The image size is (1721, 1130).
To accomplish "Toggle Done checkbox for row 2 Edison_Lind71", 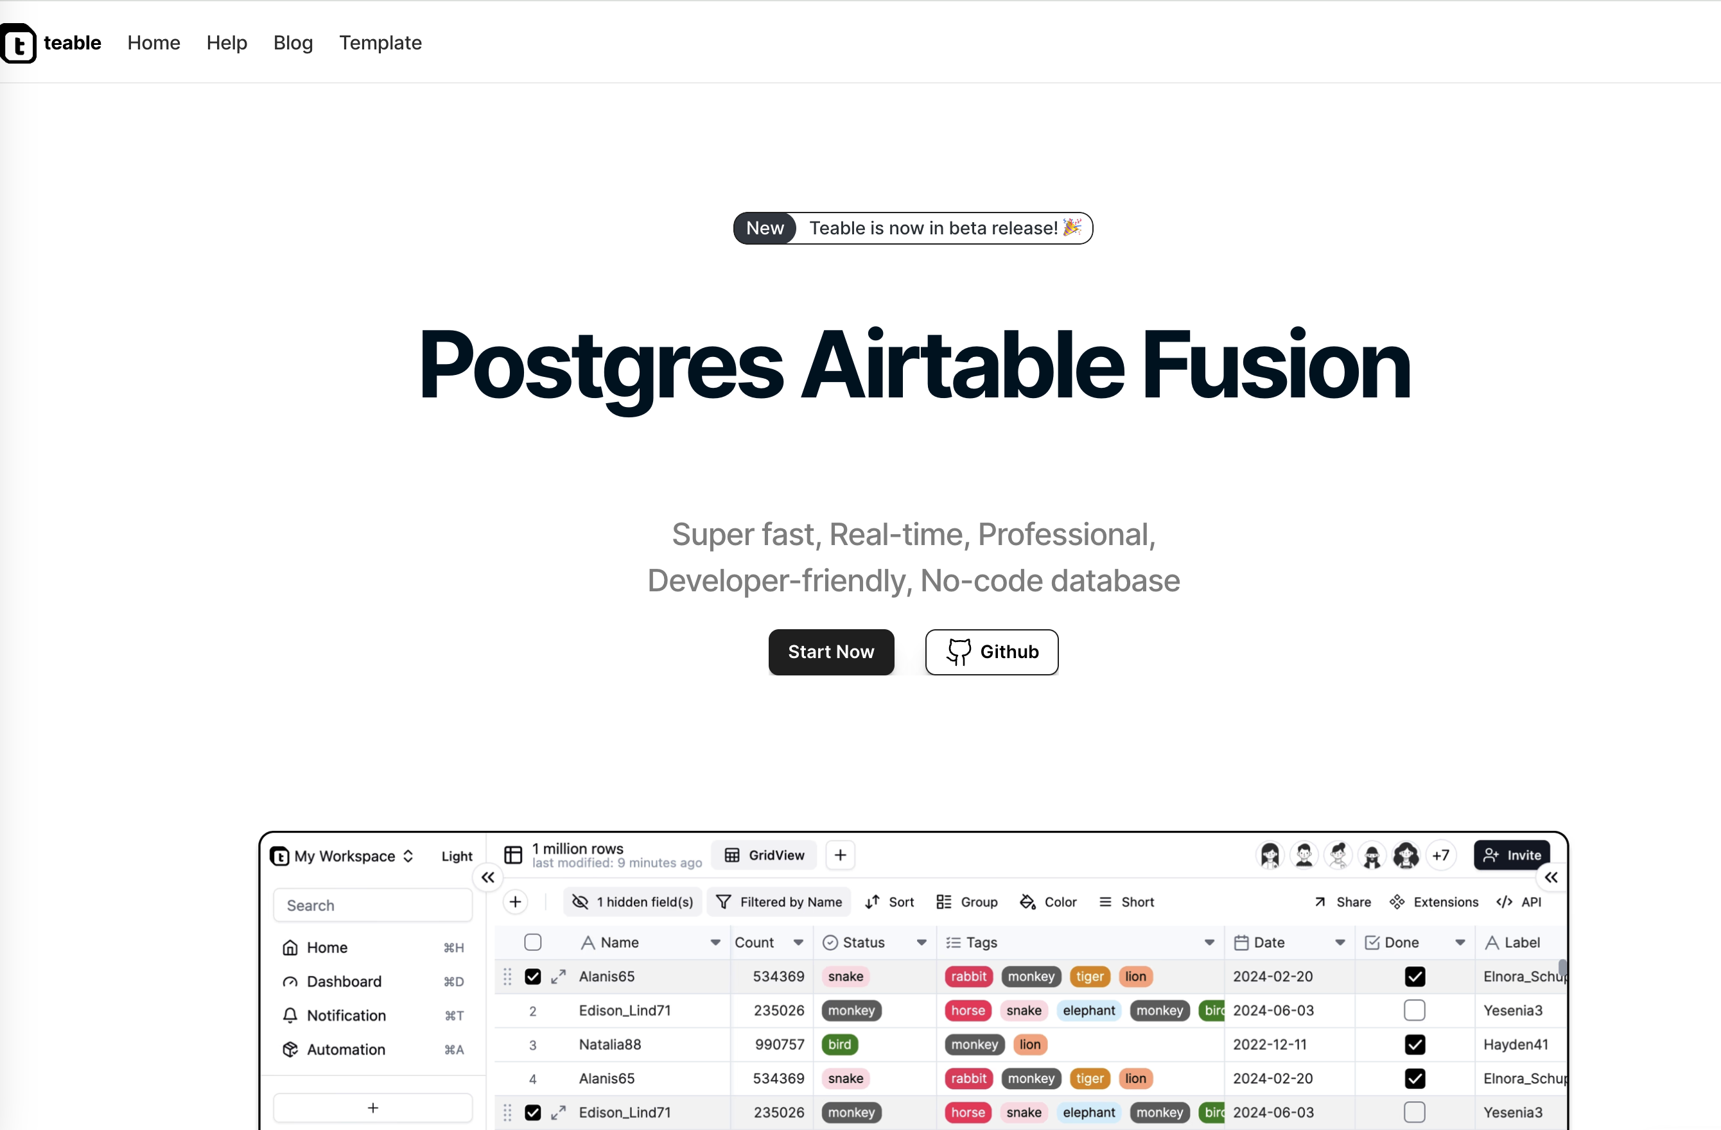I will pyautogui.click(x=1415, y=1010).
